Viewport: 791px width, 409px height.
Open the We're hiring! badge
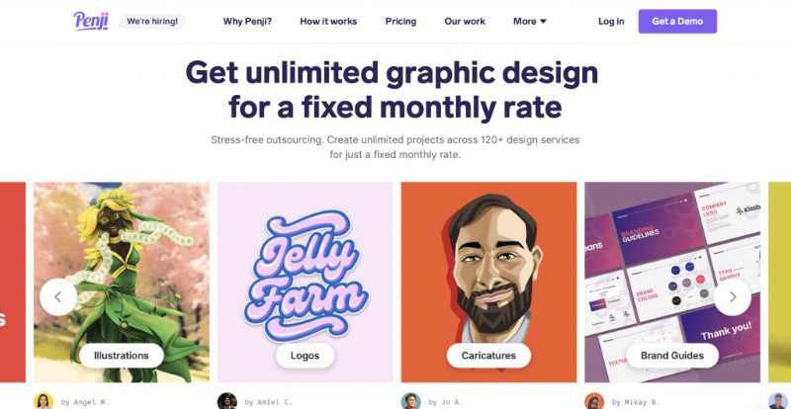click(152, 21)
